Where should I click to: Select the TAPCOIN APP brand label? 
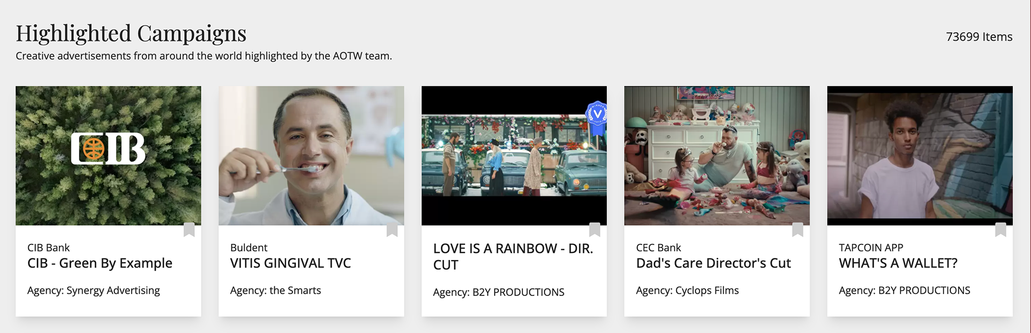click(871, 248)
